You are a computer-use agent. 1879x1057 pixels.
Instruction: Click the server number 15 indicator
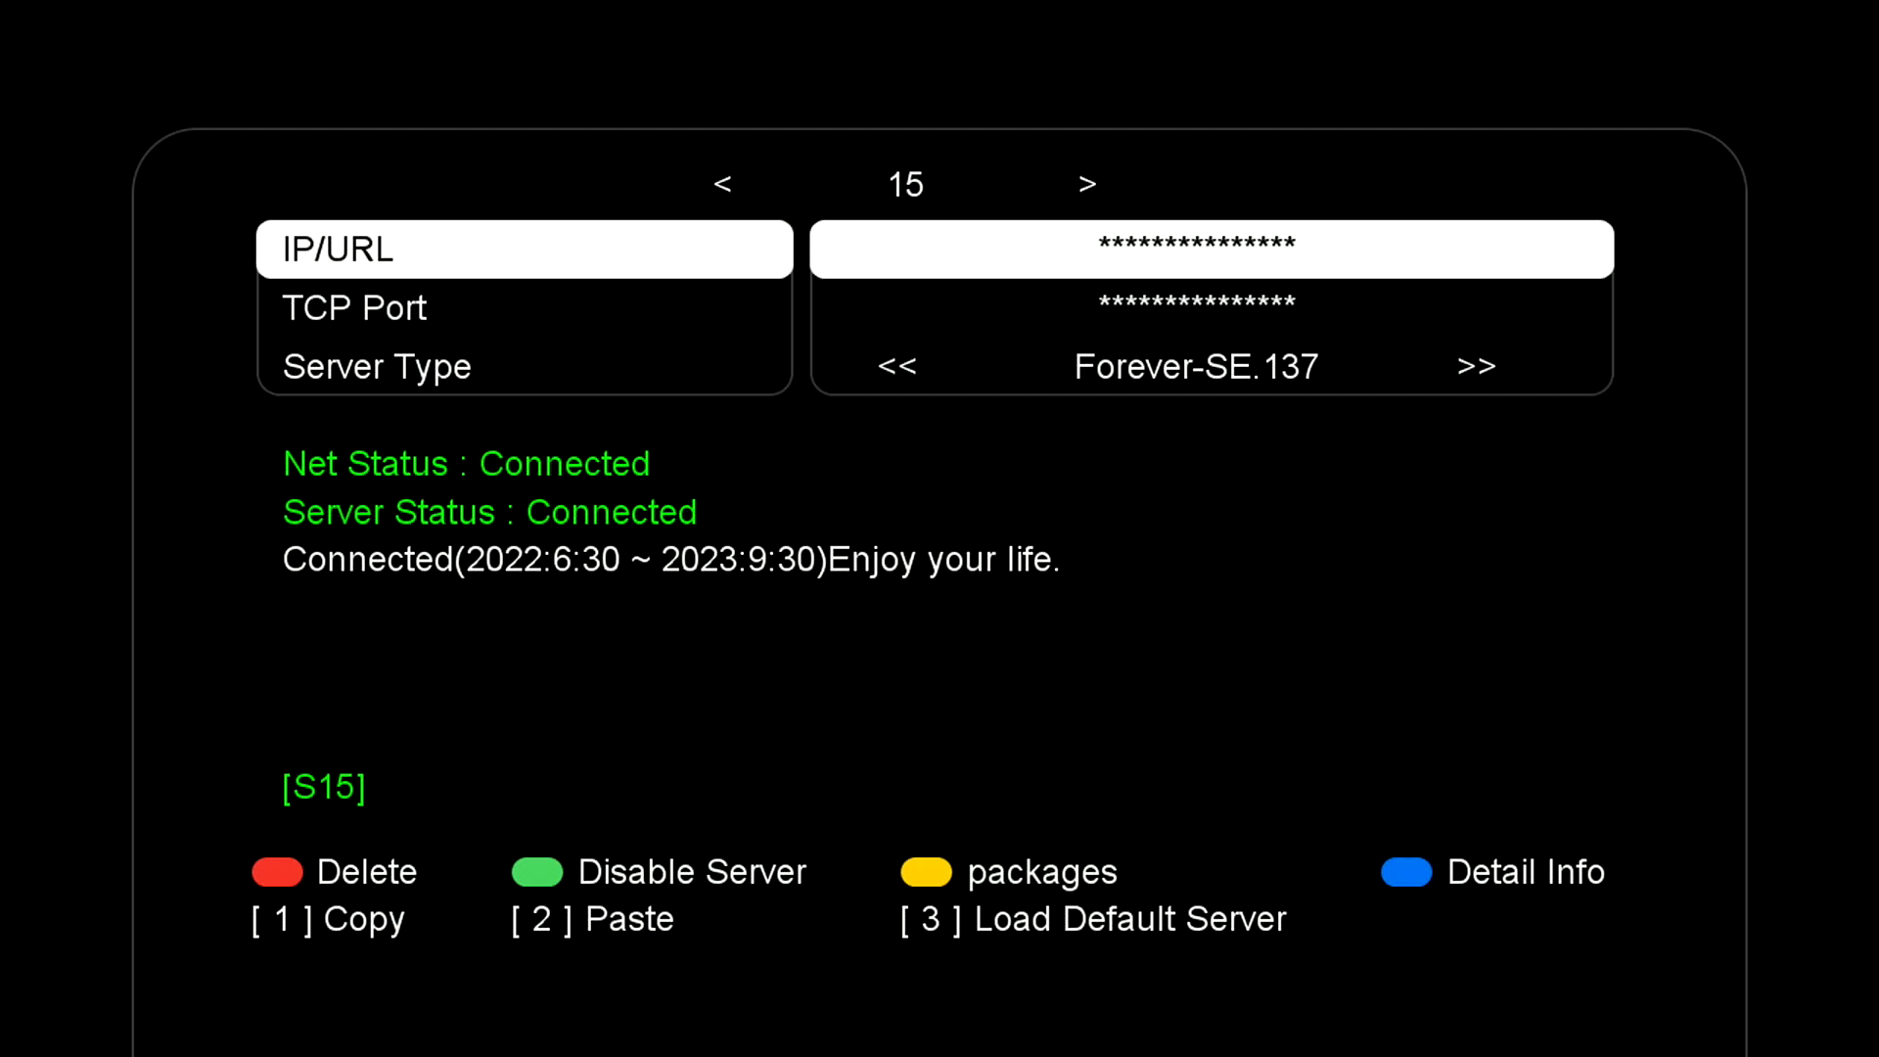[x=905, y=185]
